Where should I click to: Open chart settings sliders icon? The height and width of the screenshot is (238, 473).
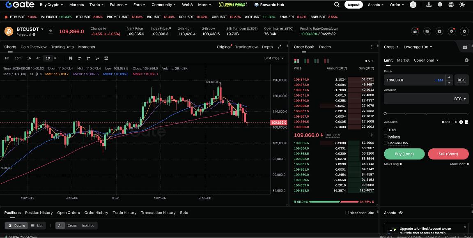tap(88, 58)
